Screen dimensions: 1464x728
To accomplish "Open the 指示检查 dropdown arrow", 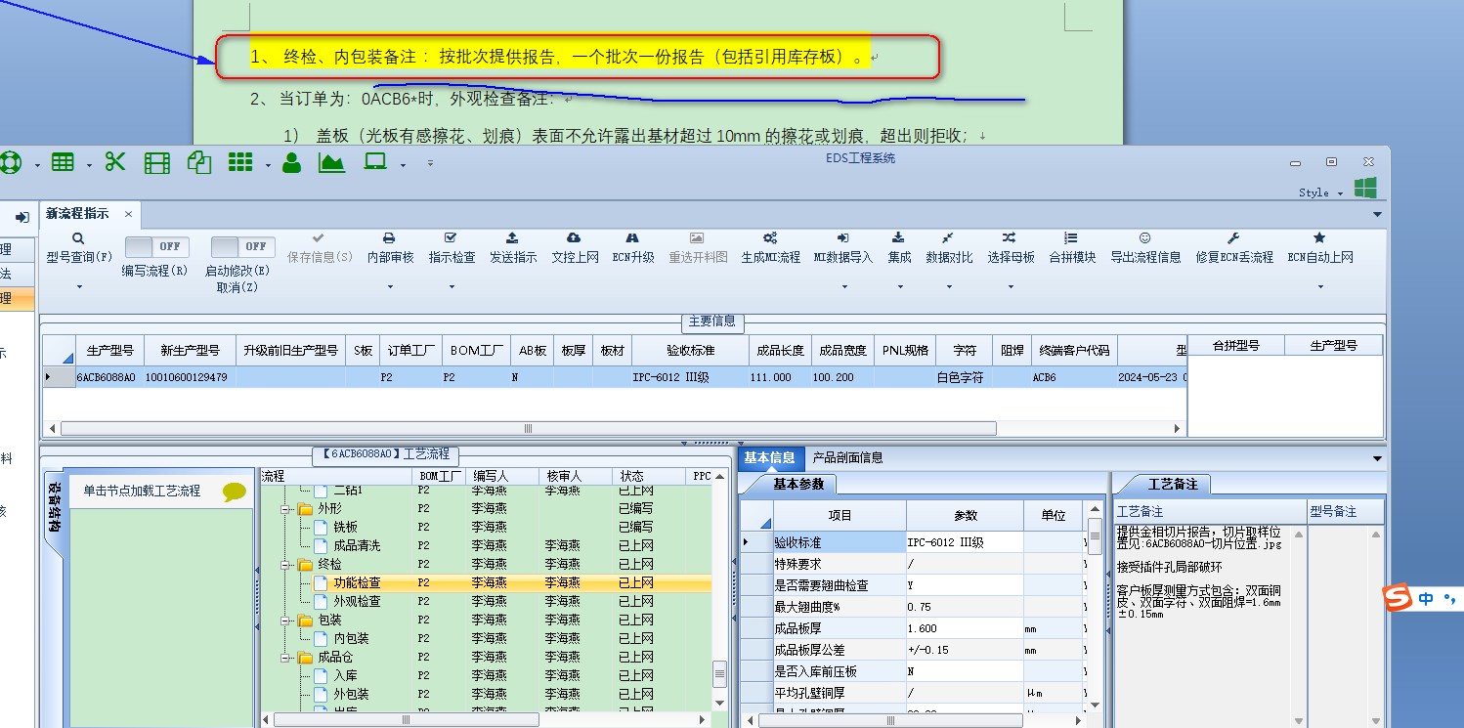I will (x=452, y=287).
